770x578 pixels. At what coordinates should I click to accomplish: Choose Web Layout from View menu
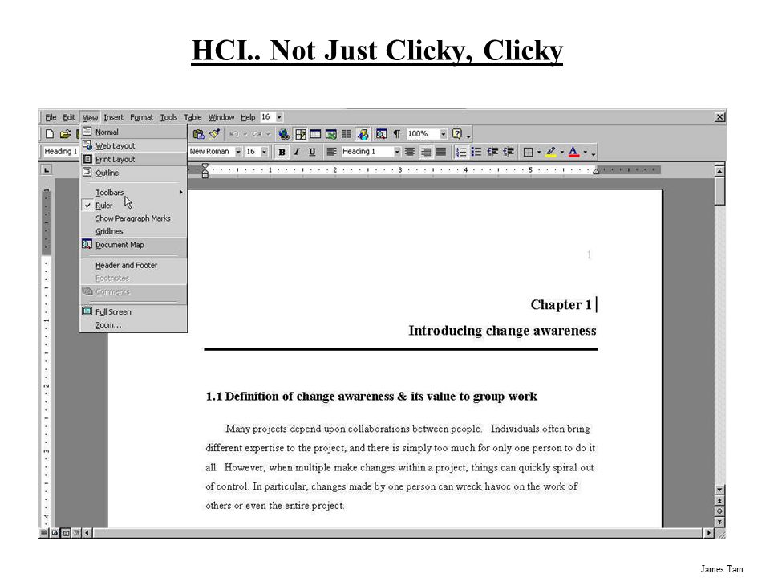click(x=133, y=145)
